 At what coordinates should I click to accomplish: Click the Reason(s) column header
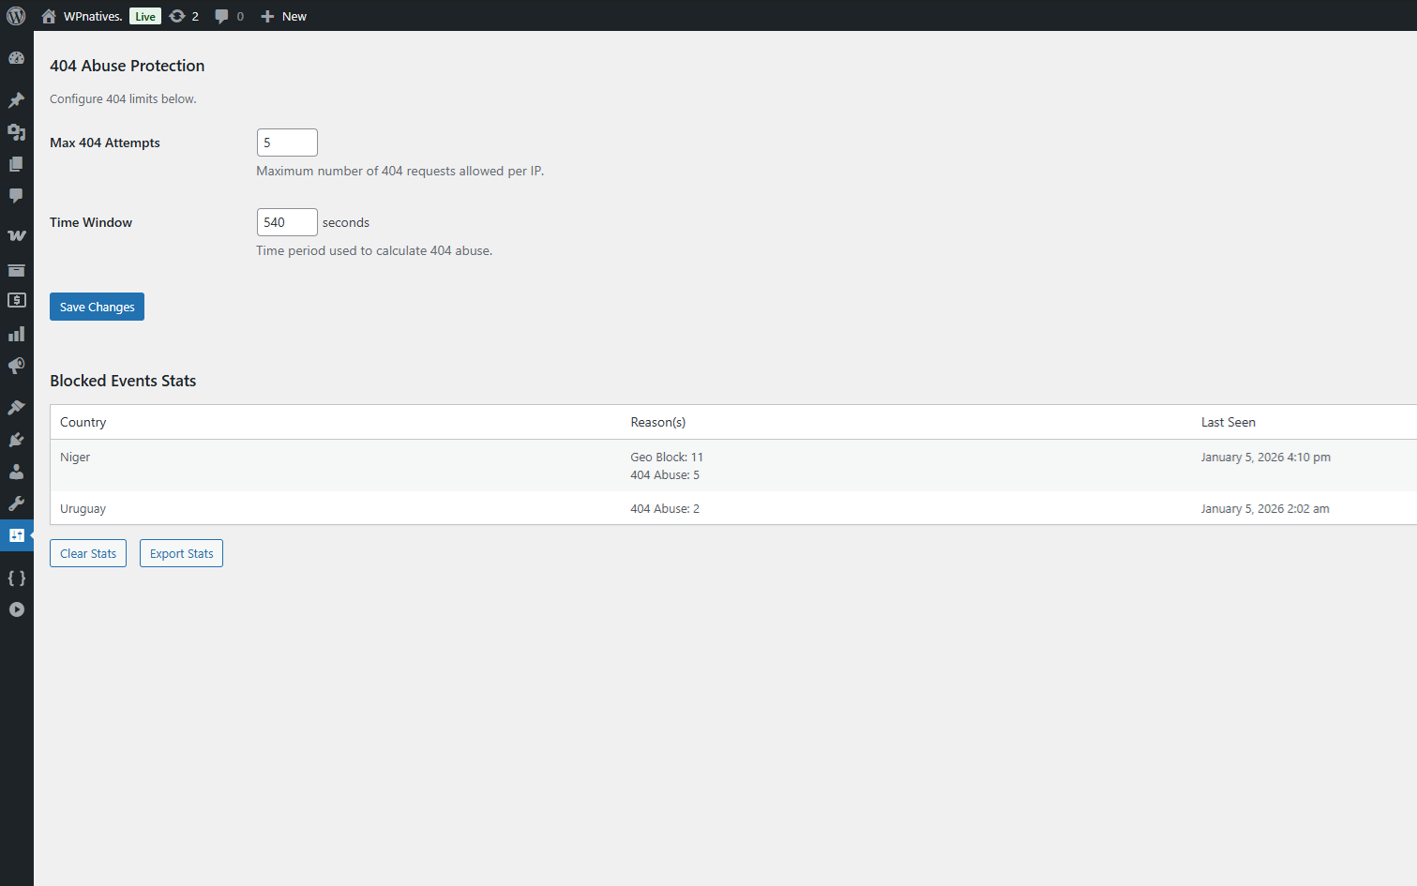pos(658,422)
